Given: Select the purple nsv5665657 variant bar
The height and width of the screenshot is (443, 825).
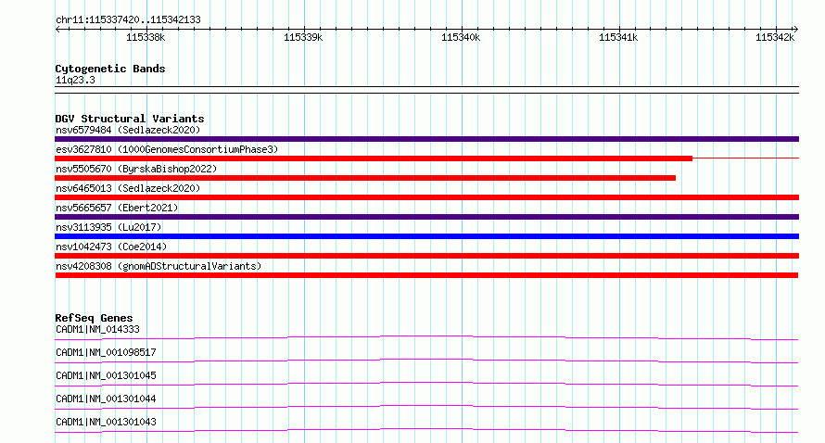Looking at the screenshot, I should pos(426,217).
